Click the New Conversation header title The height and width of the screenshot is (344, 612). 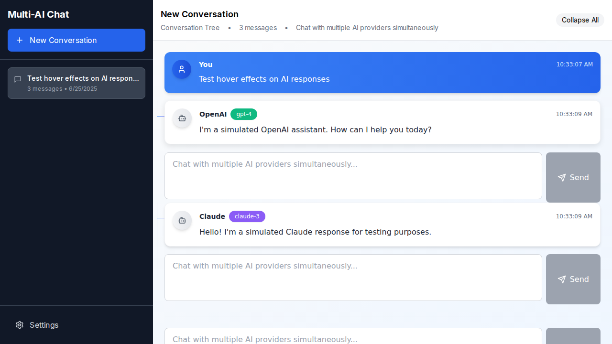pyautogui.click(x=199, y=14)
